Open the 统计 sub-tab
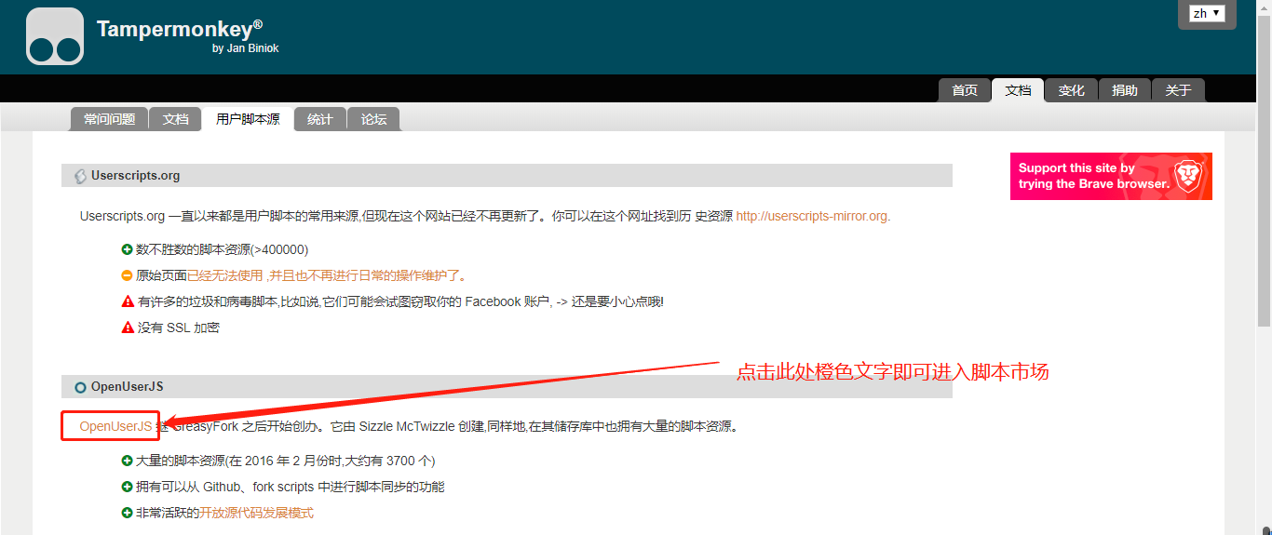The width and height of the screenshot is (1272, 535). point(320,119)
